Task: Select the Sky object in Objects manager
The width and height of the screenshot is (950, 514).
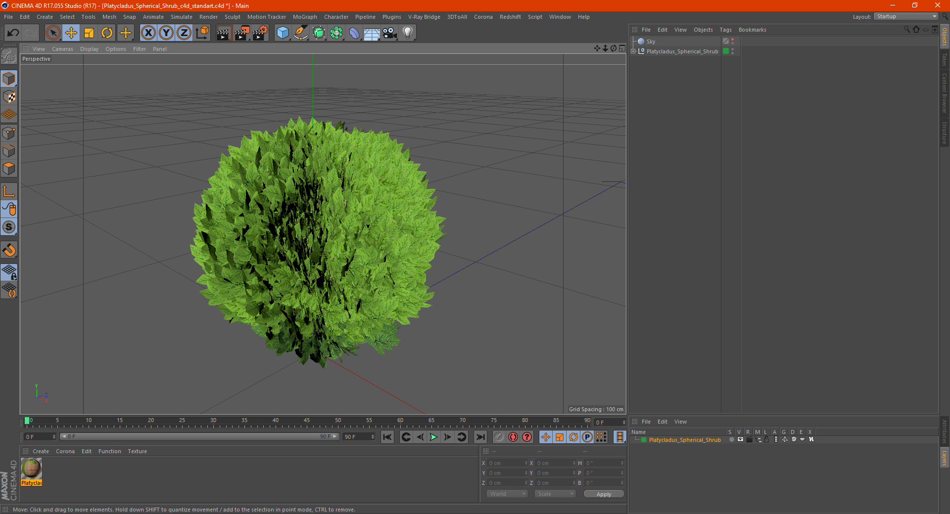Action: click(651, 42)
